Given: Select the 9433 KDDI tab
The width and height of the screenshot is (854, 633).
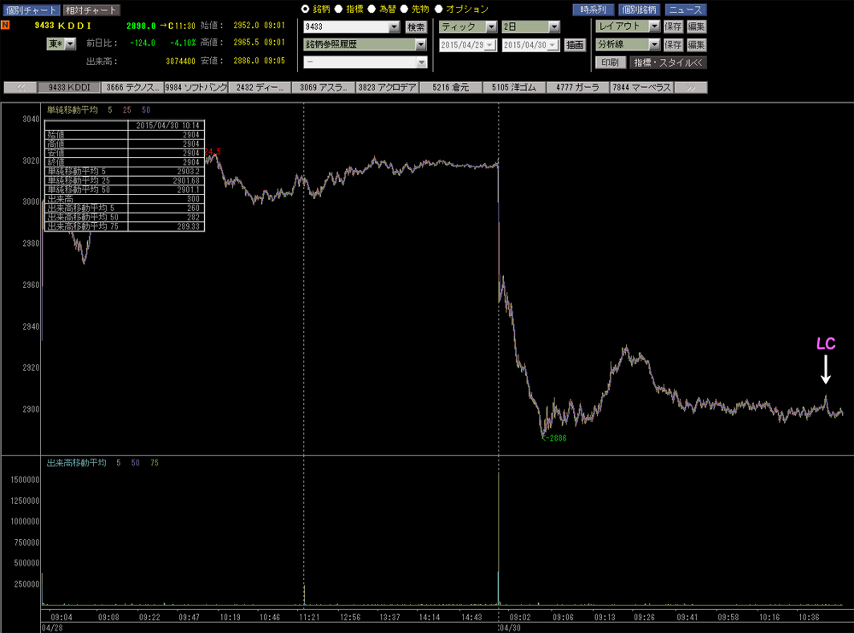Looking at the screenshot, I should 69,88.
